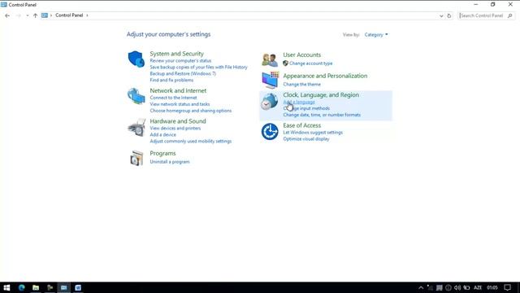Expand the Control Panel breadcrumb chevron
This screenshot has width=520, height=293.
coord(87,15)
